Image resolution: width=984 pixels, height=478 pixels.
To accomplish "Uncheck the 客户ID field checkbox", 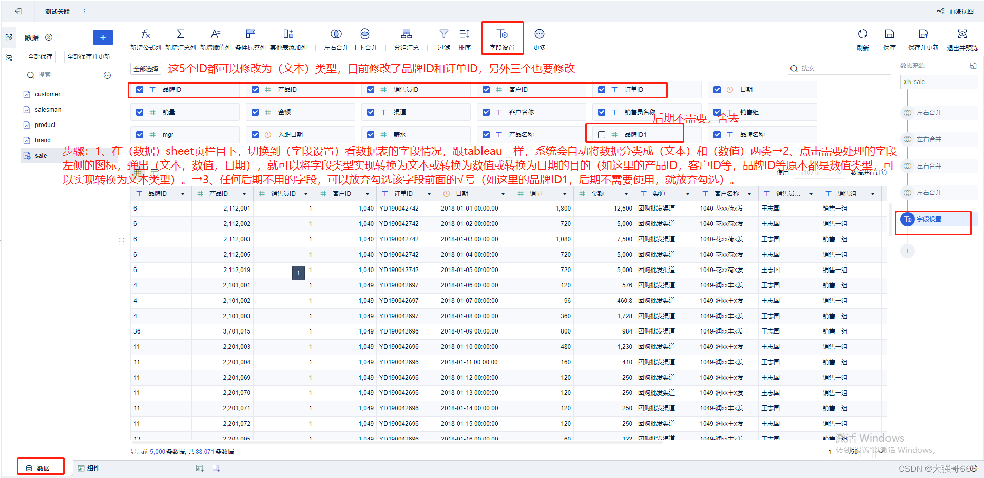I will pos(486,90).
